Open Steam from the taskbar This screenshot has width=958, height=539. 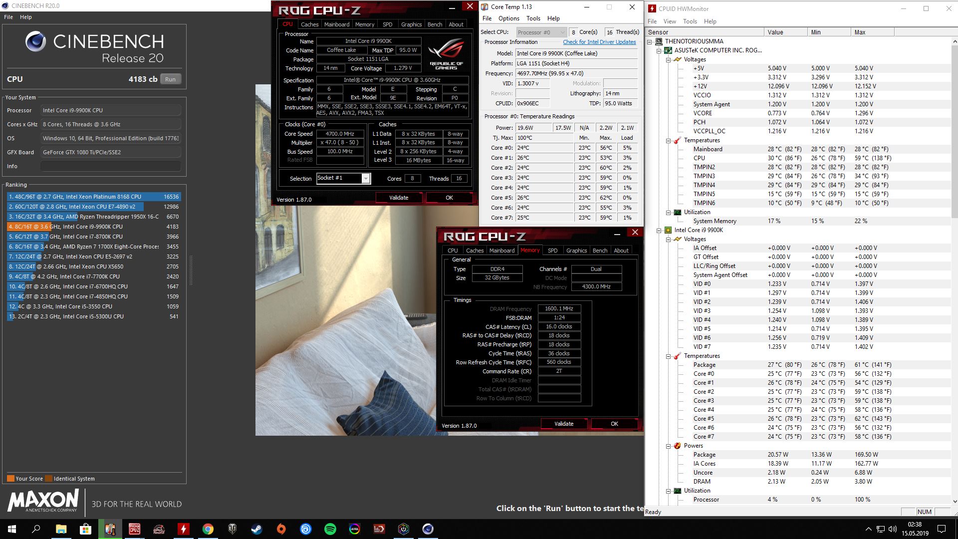[x=257, y=529]
